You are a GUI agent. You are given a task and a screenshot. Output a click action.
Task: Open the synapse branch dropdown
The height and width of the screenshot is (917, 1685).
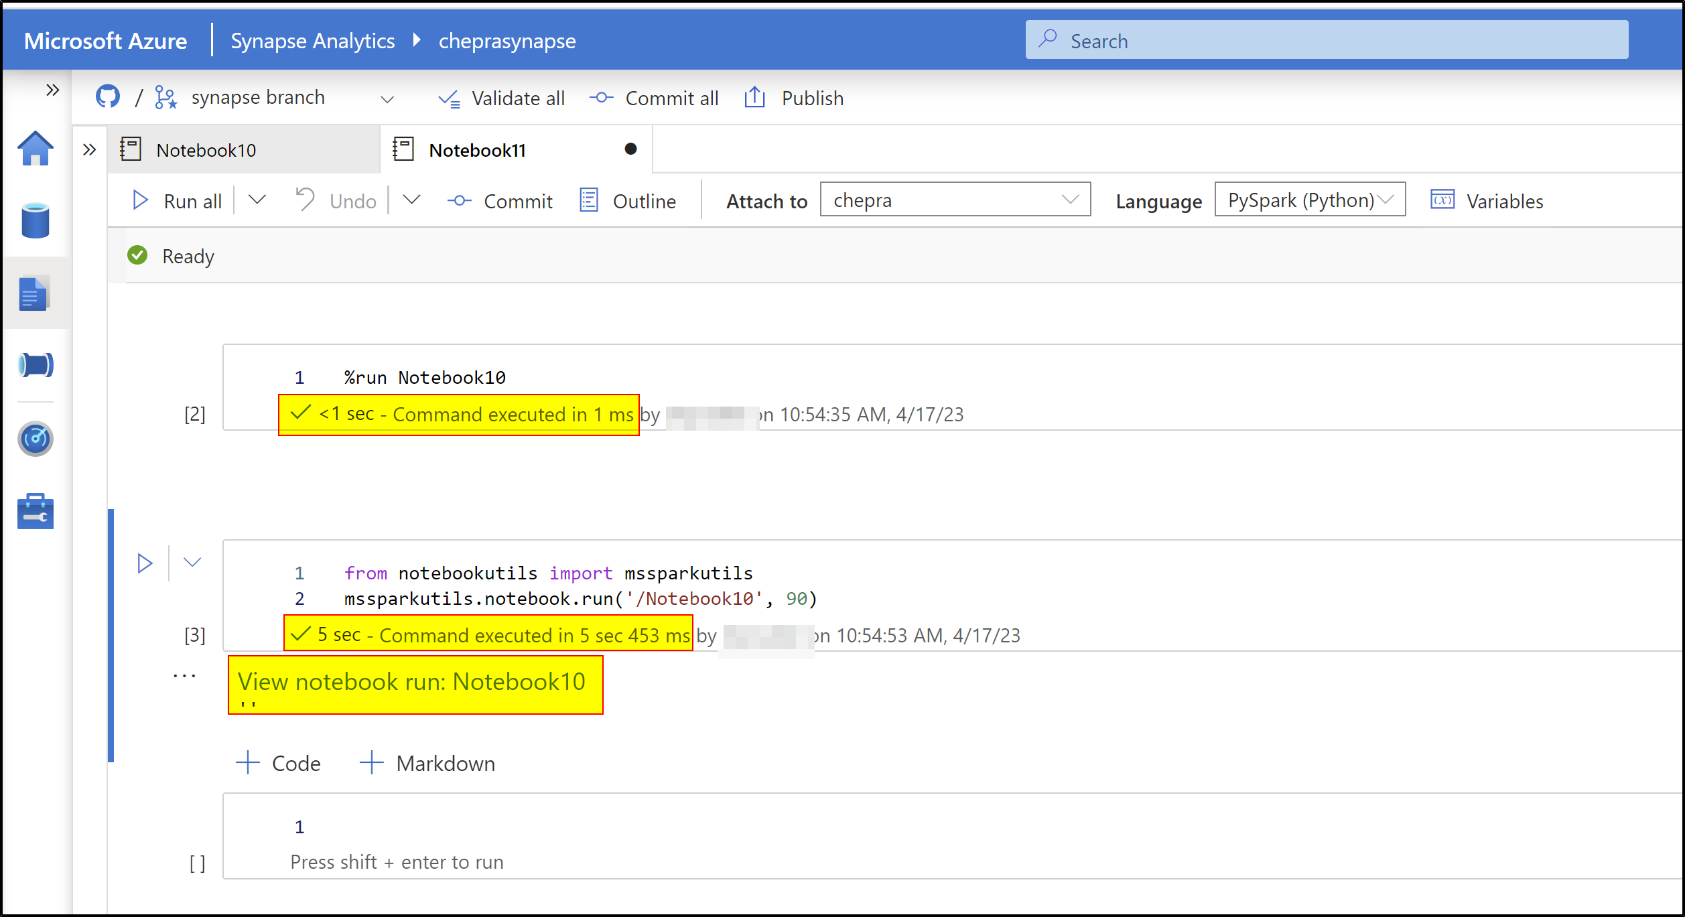point(387,99)
